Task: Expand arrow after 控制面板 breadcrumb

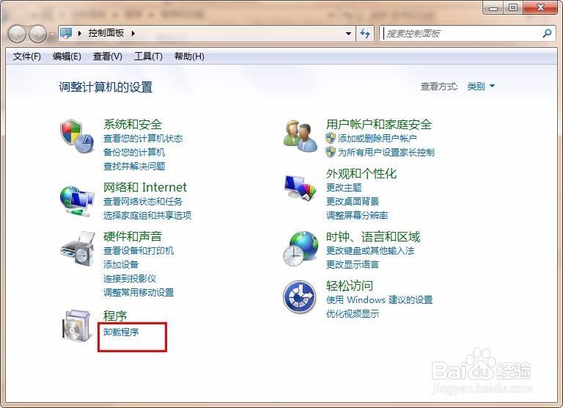Action: click(x=133, y=34)
